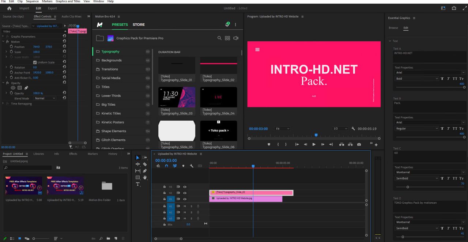Open the Blend Mode Normal dropdown

(x=45, y=98)
